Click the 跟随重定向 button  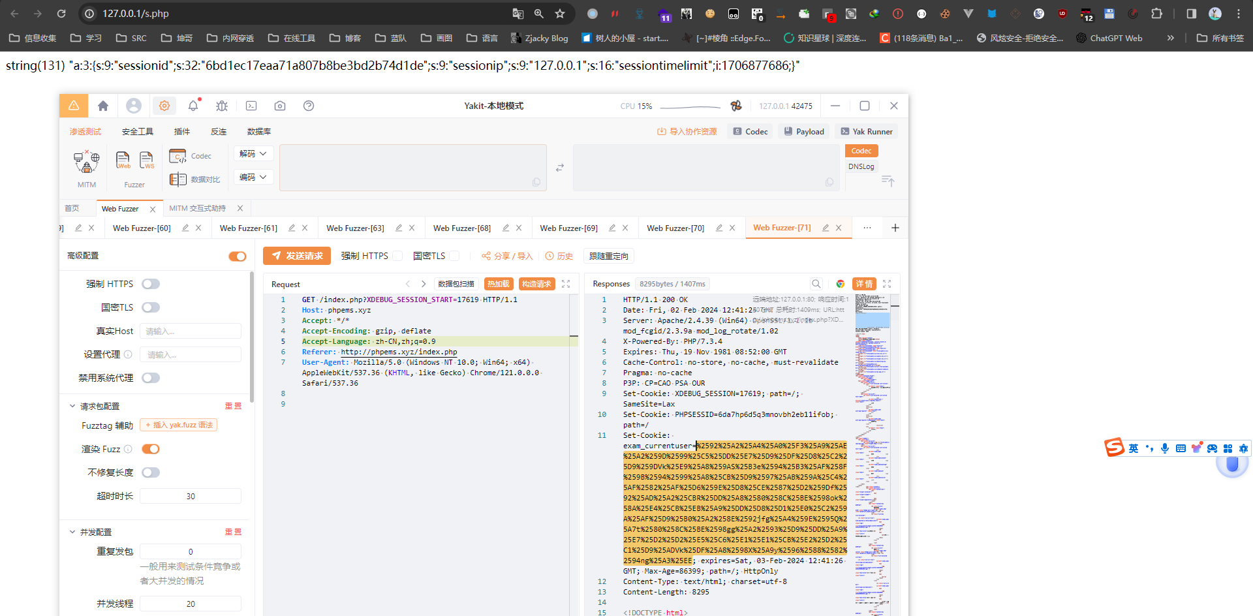(609, 256)
